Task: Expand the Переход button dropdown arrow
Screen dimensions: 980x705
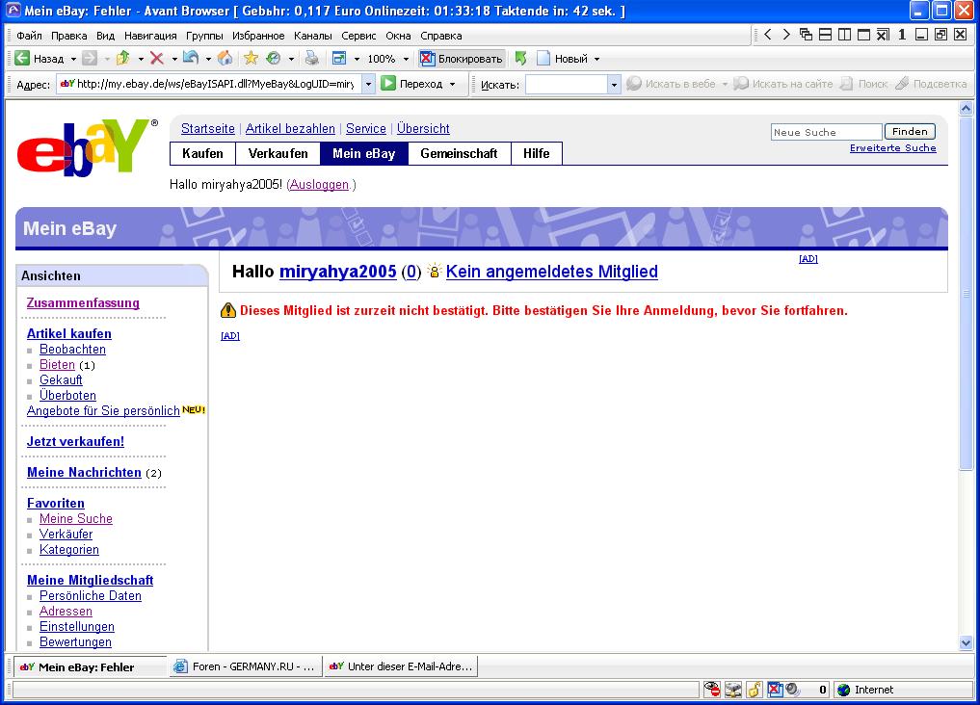Action: 452,84
